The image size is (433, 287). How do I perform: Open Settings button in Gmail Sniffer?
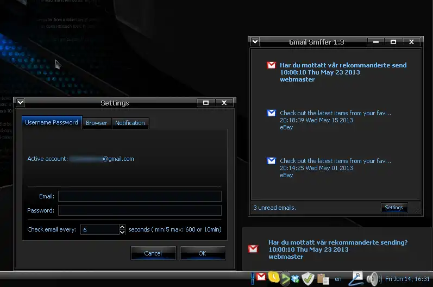(394, 208)
